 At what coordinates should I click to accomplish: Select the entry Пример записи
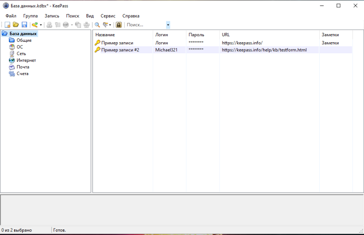tap(117, 43)
